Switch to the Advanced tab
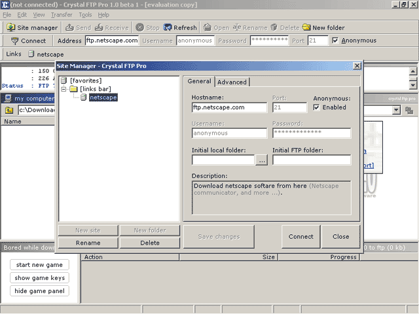Viewport: 419px width, 314px height. click(x=232, y=82)
